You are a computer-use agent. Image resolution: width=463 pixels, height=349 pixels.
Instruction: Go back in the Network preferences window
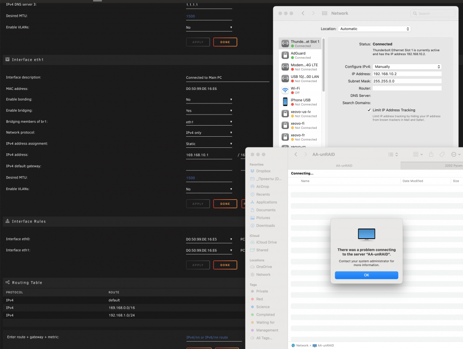click(303, 13)
